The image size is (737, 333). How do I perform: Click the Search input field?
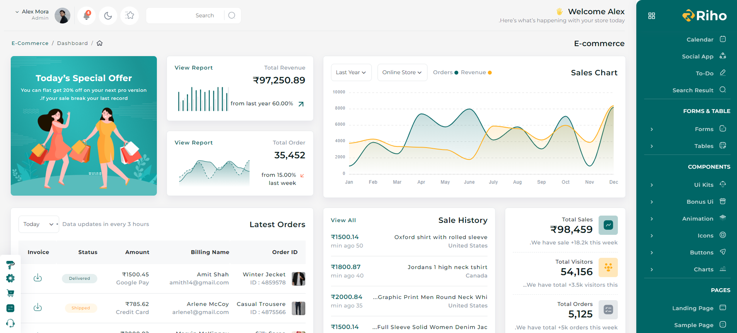click(x=186, y=15)
